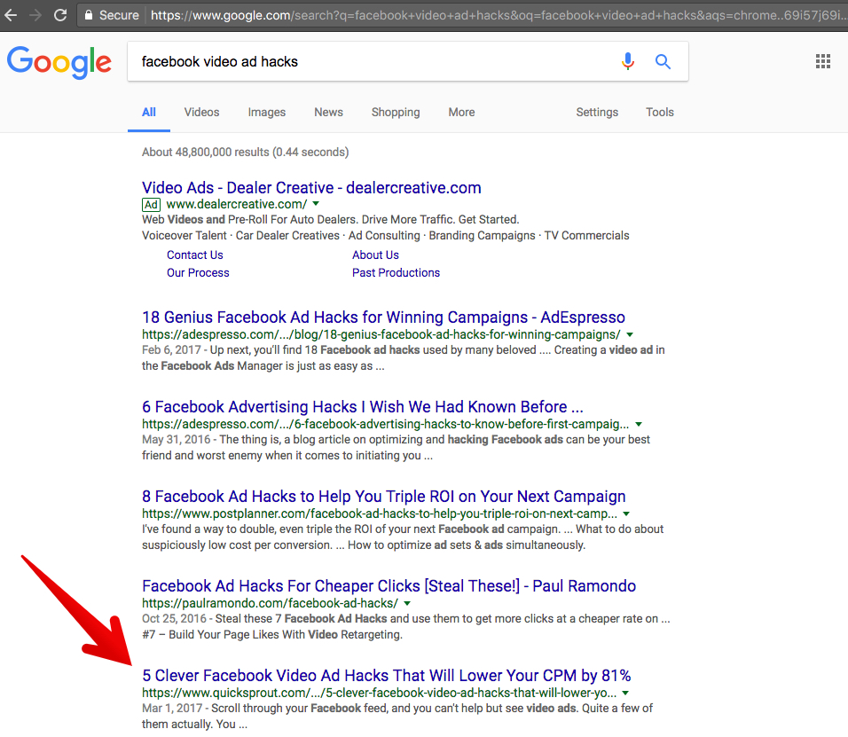Open the Google apps grid icon

[x=822, y=61]
